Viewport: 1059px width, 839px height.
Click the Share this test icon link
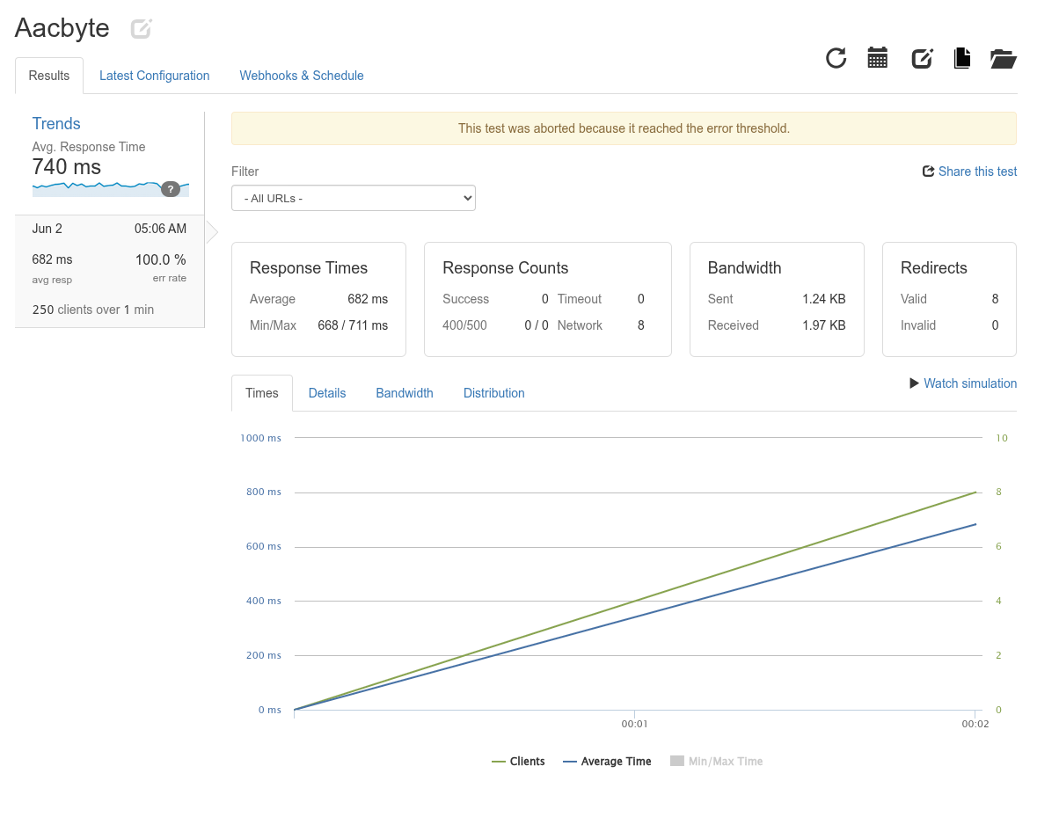point(969,171)
